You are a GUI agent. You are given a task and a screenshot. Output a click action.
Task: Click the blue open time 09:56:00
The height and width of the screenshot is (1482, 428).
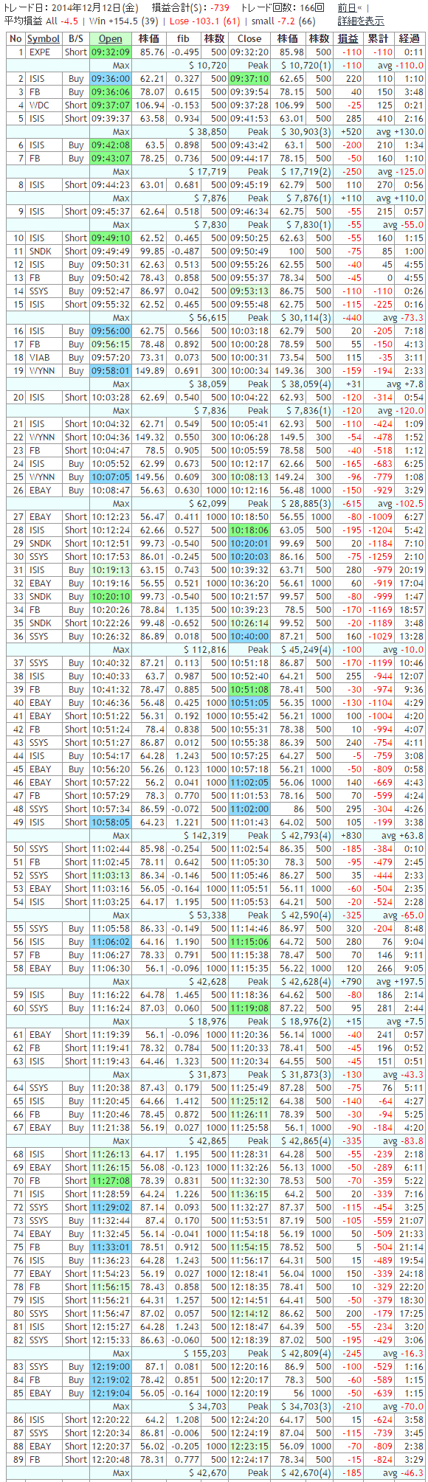[111, 331]
